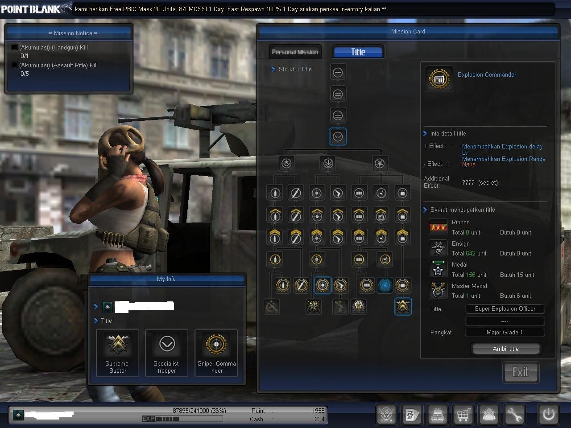This screenshot has width=571, height=428.
Task: Click the Syarat mendapatkan title arrow marker
Action: (x=425, y=210)
